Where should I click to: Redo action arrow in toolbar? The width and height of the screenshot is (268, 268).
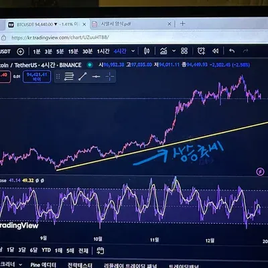245,51
